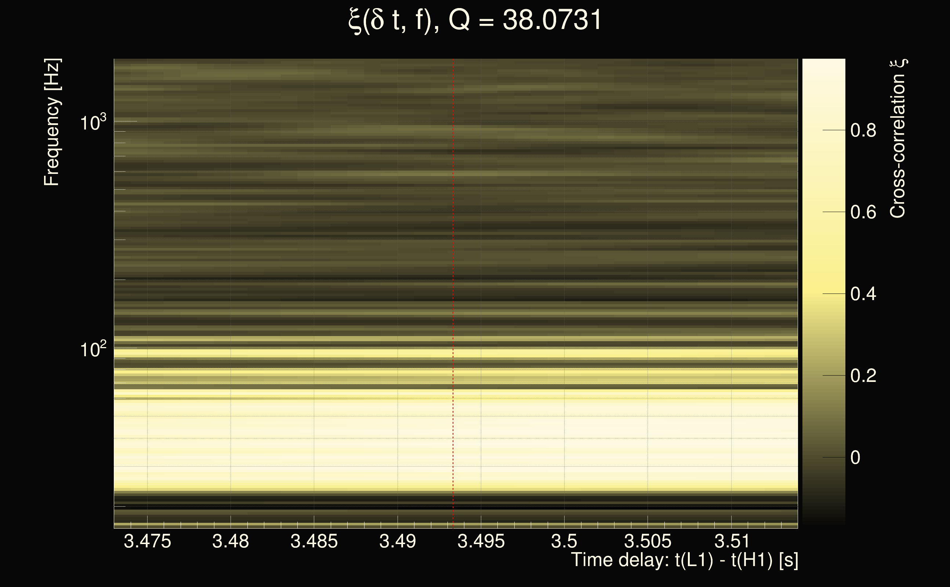Click the 3.505 time delay tick label
This screenshot has height=587, width=950.
[648, 541]
